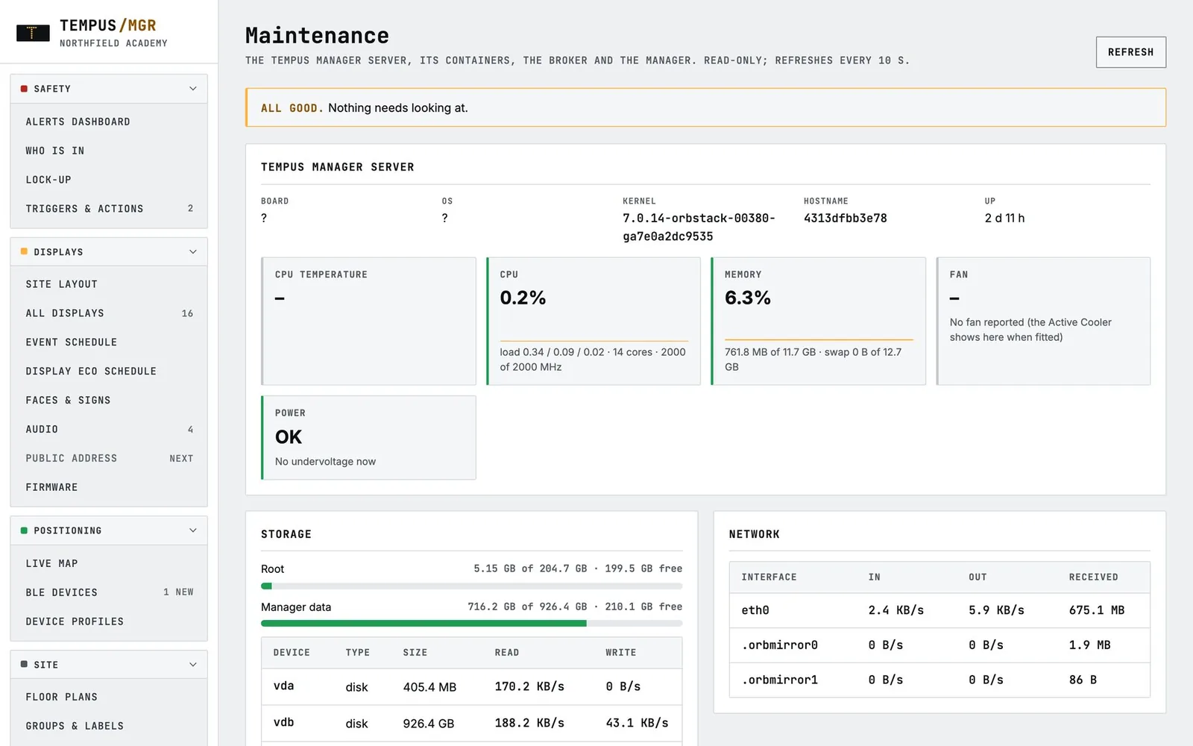This screenshot has width=1193, height=746.
Task: Open Site Layout
Action: point(109,284)
